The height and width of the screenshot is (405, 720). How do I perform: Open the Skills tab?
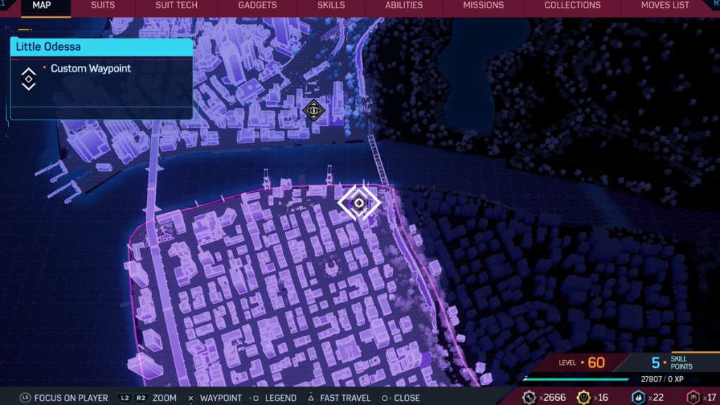coord(330,6)
